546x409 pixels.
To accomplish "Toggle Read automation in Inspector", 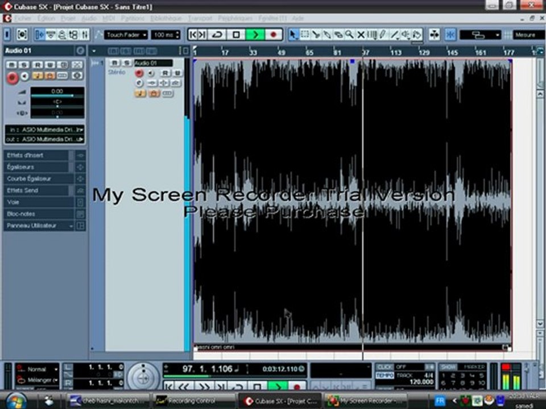I will coord(38,65).
